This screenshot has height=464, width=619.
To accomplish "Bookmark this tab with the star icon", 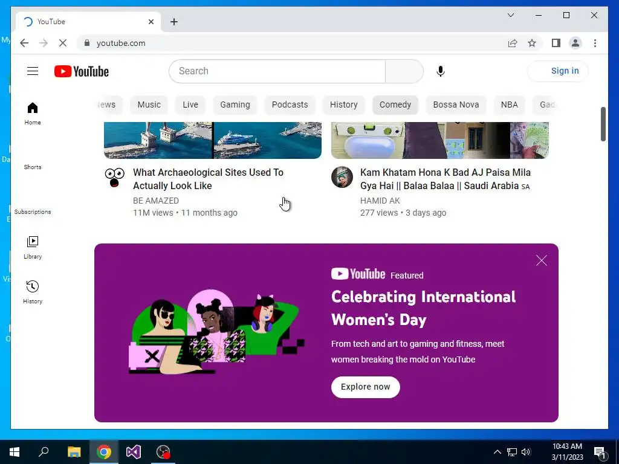I will coord(532,43).
